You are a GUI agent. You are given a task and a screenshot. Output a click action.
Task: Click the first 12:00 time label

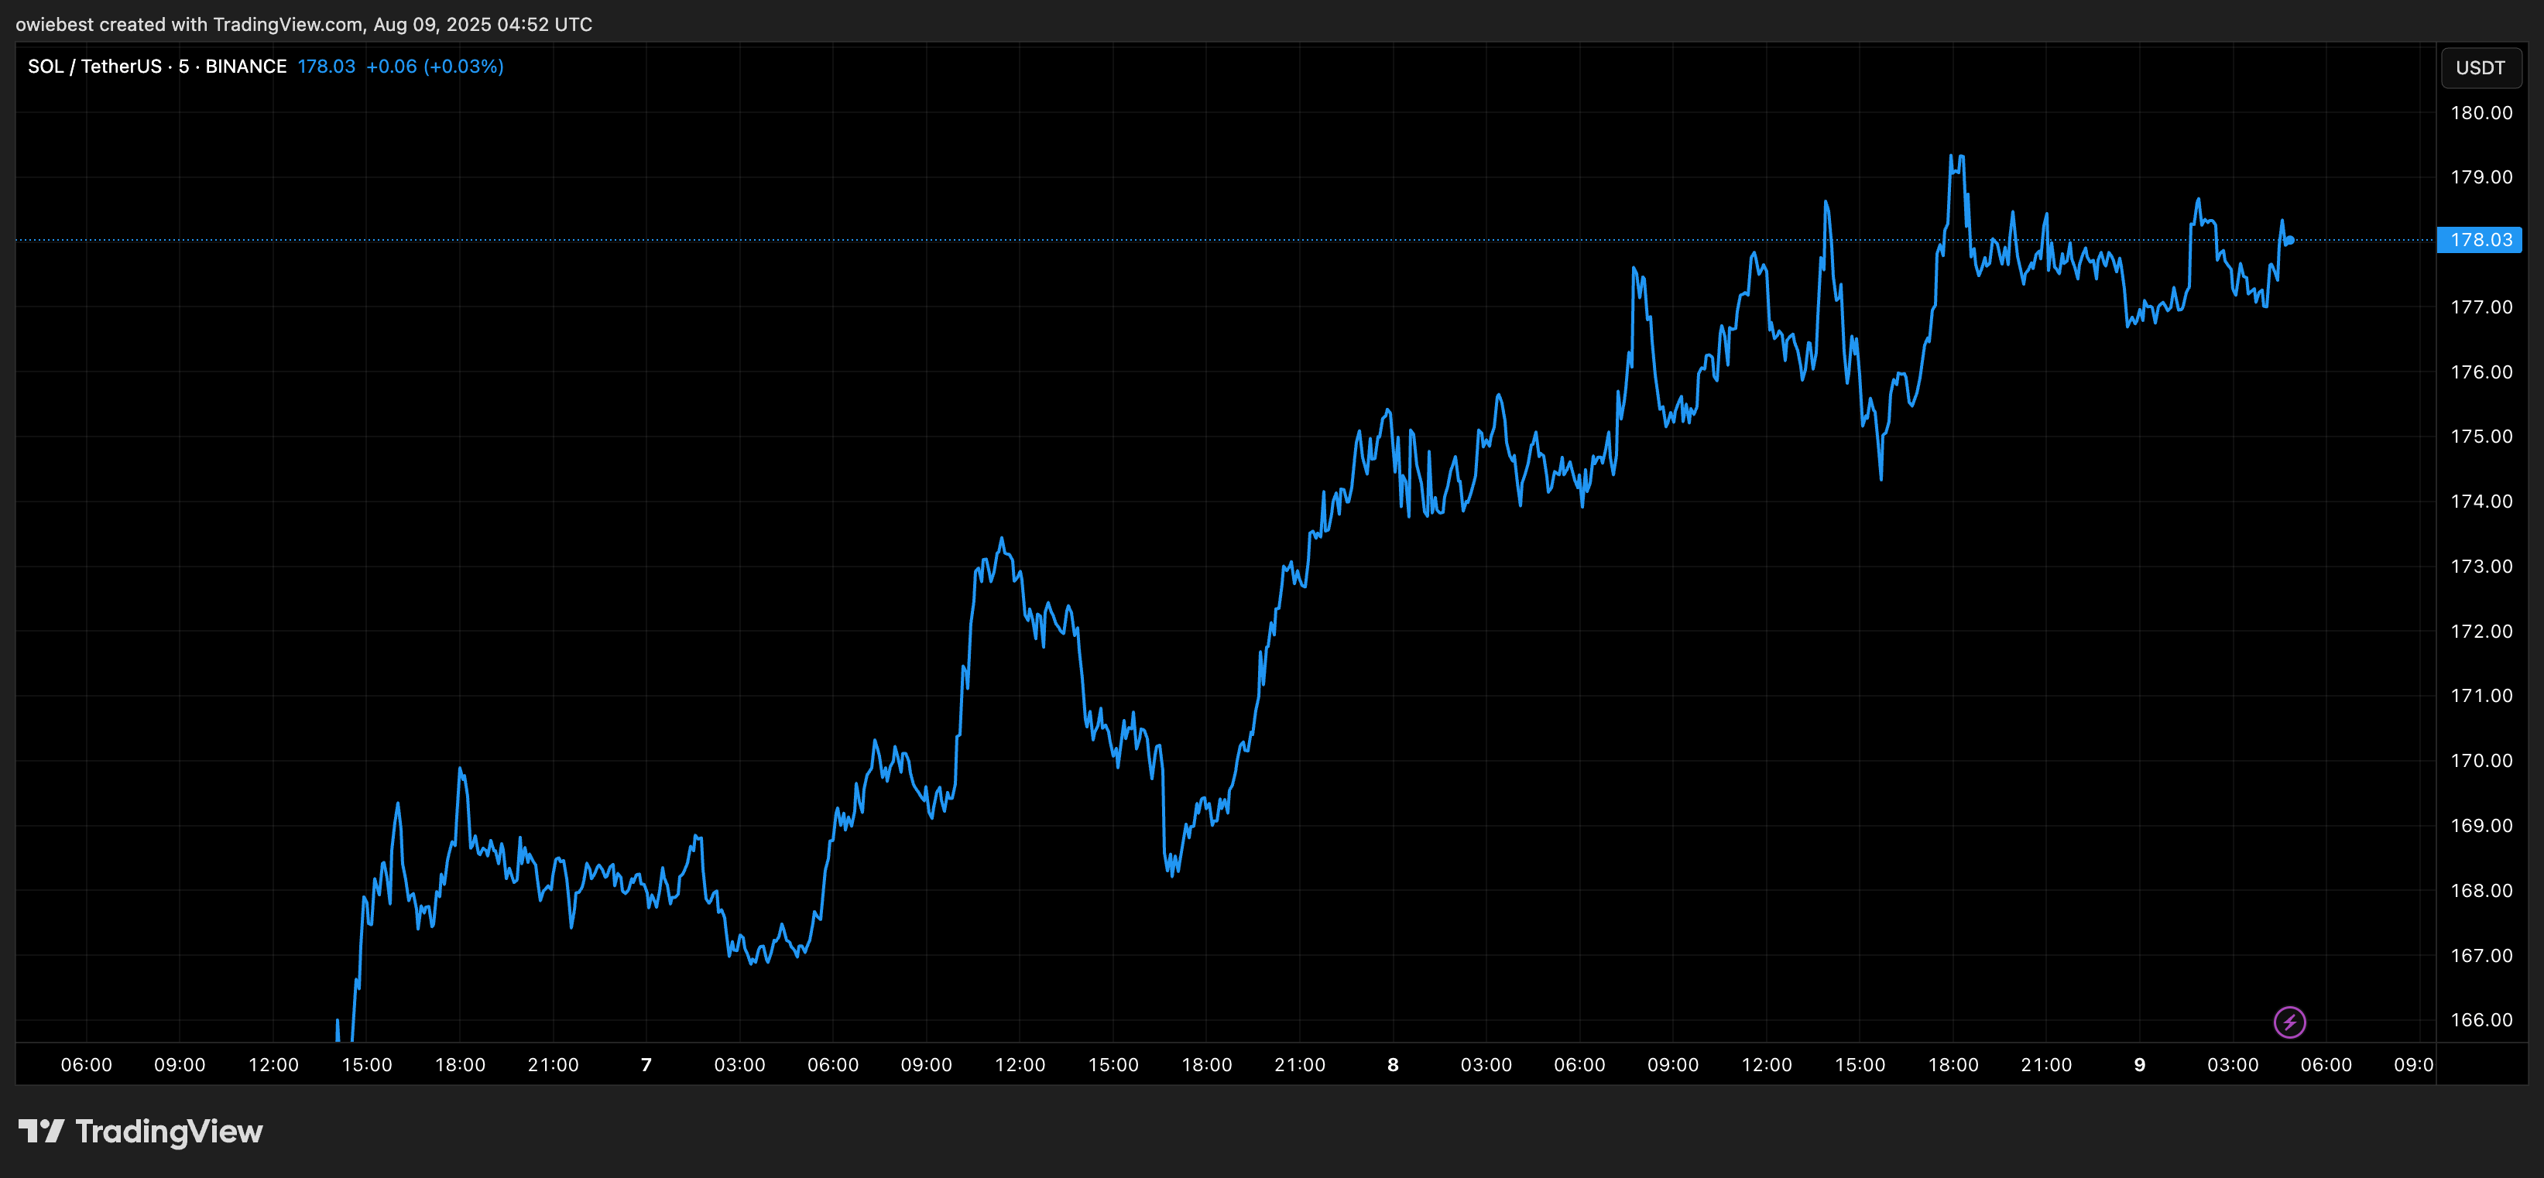pos(273,1064)
